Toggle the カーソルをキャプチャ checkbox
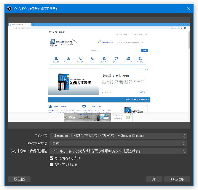This screenshot has width=198, height=190. (51, 158)
